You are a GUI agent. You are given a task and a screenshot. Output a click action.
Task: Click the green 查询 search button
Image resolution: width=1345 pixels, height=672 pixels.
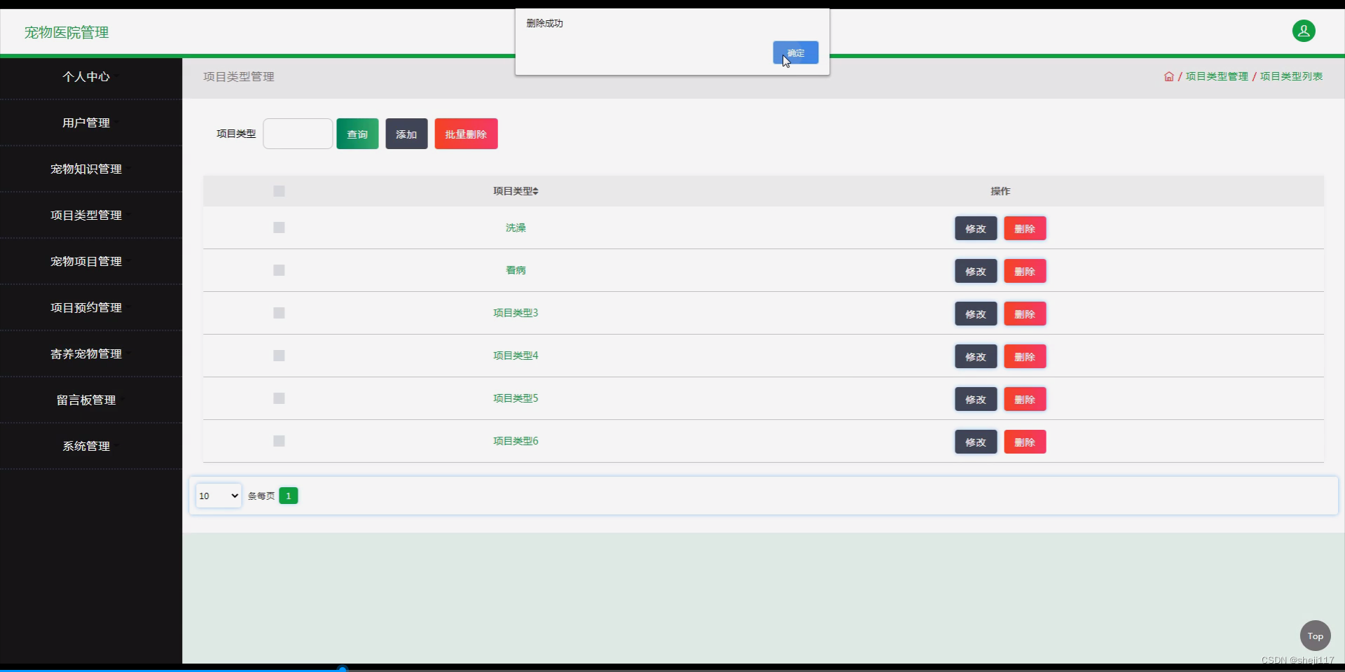tap(357, 134)
